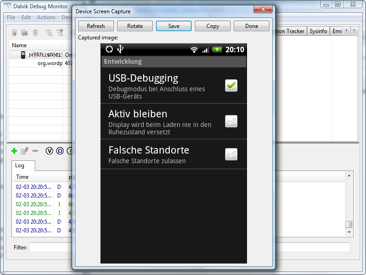Click the first heap cylinder toolbar icon
Screen dimensions: 366x275
[14, 33]
